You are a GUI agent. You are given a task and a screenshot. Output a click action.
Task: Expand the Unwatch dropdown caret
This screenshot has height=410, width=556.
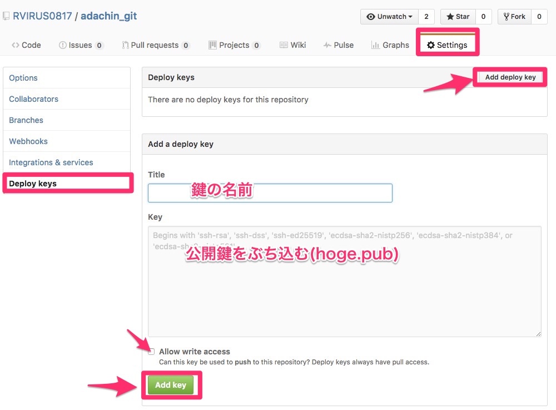click(x=410, y=17)
